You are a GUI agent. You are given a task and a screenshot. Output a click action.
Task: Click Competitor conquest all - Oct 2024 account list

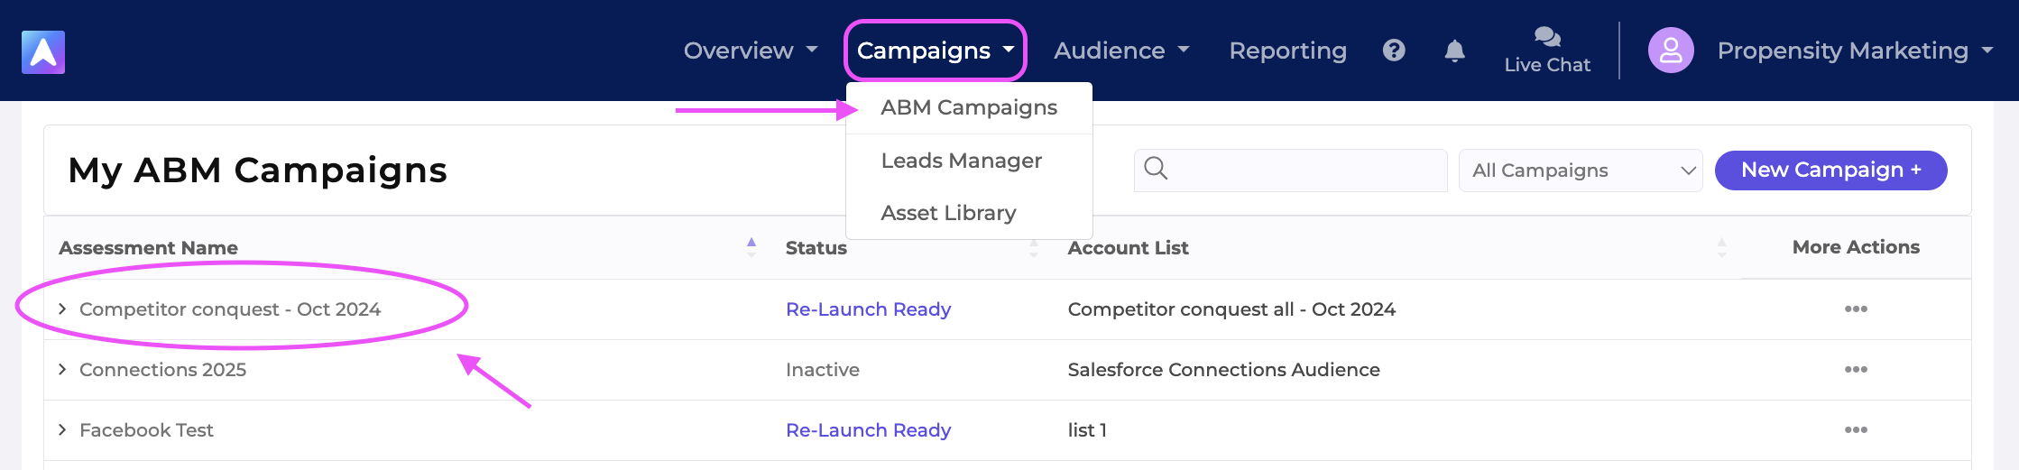[x=1231, y=309]
